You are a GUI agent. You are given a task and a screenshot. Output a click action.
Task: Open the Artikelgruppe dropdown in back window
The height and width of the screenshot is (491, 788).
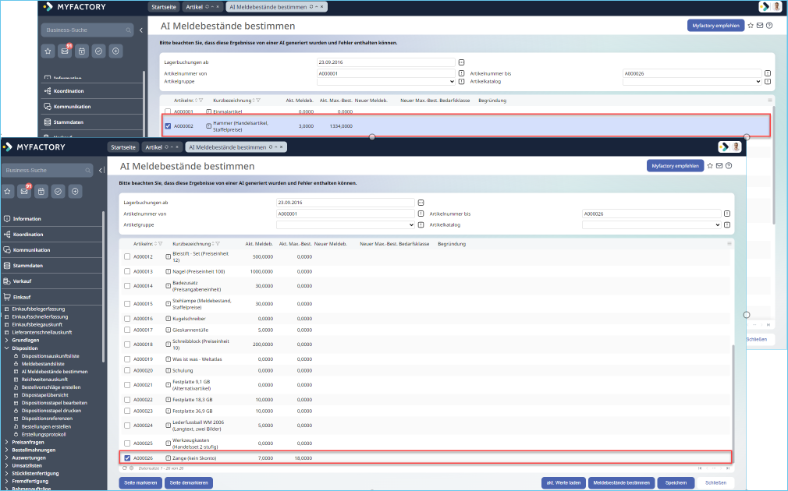(x=386, y=81)
